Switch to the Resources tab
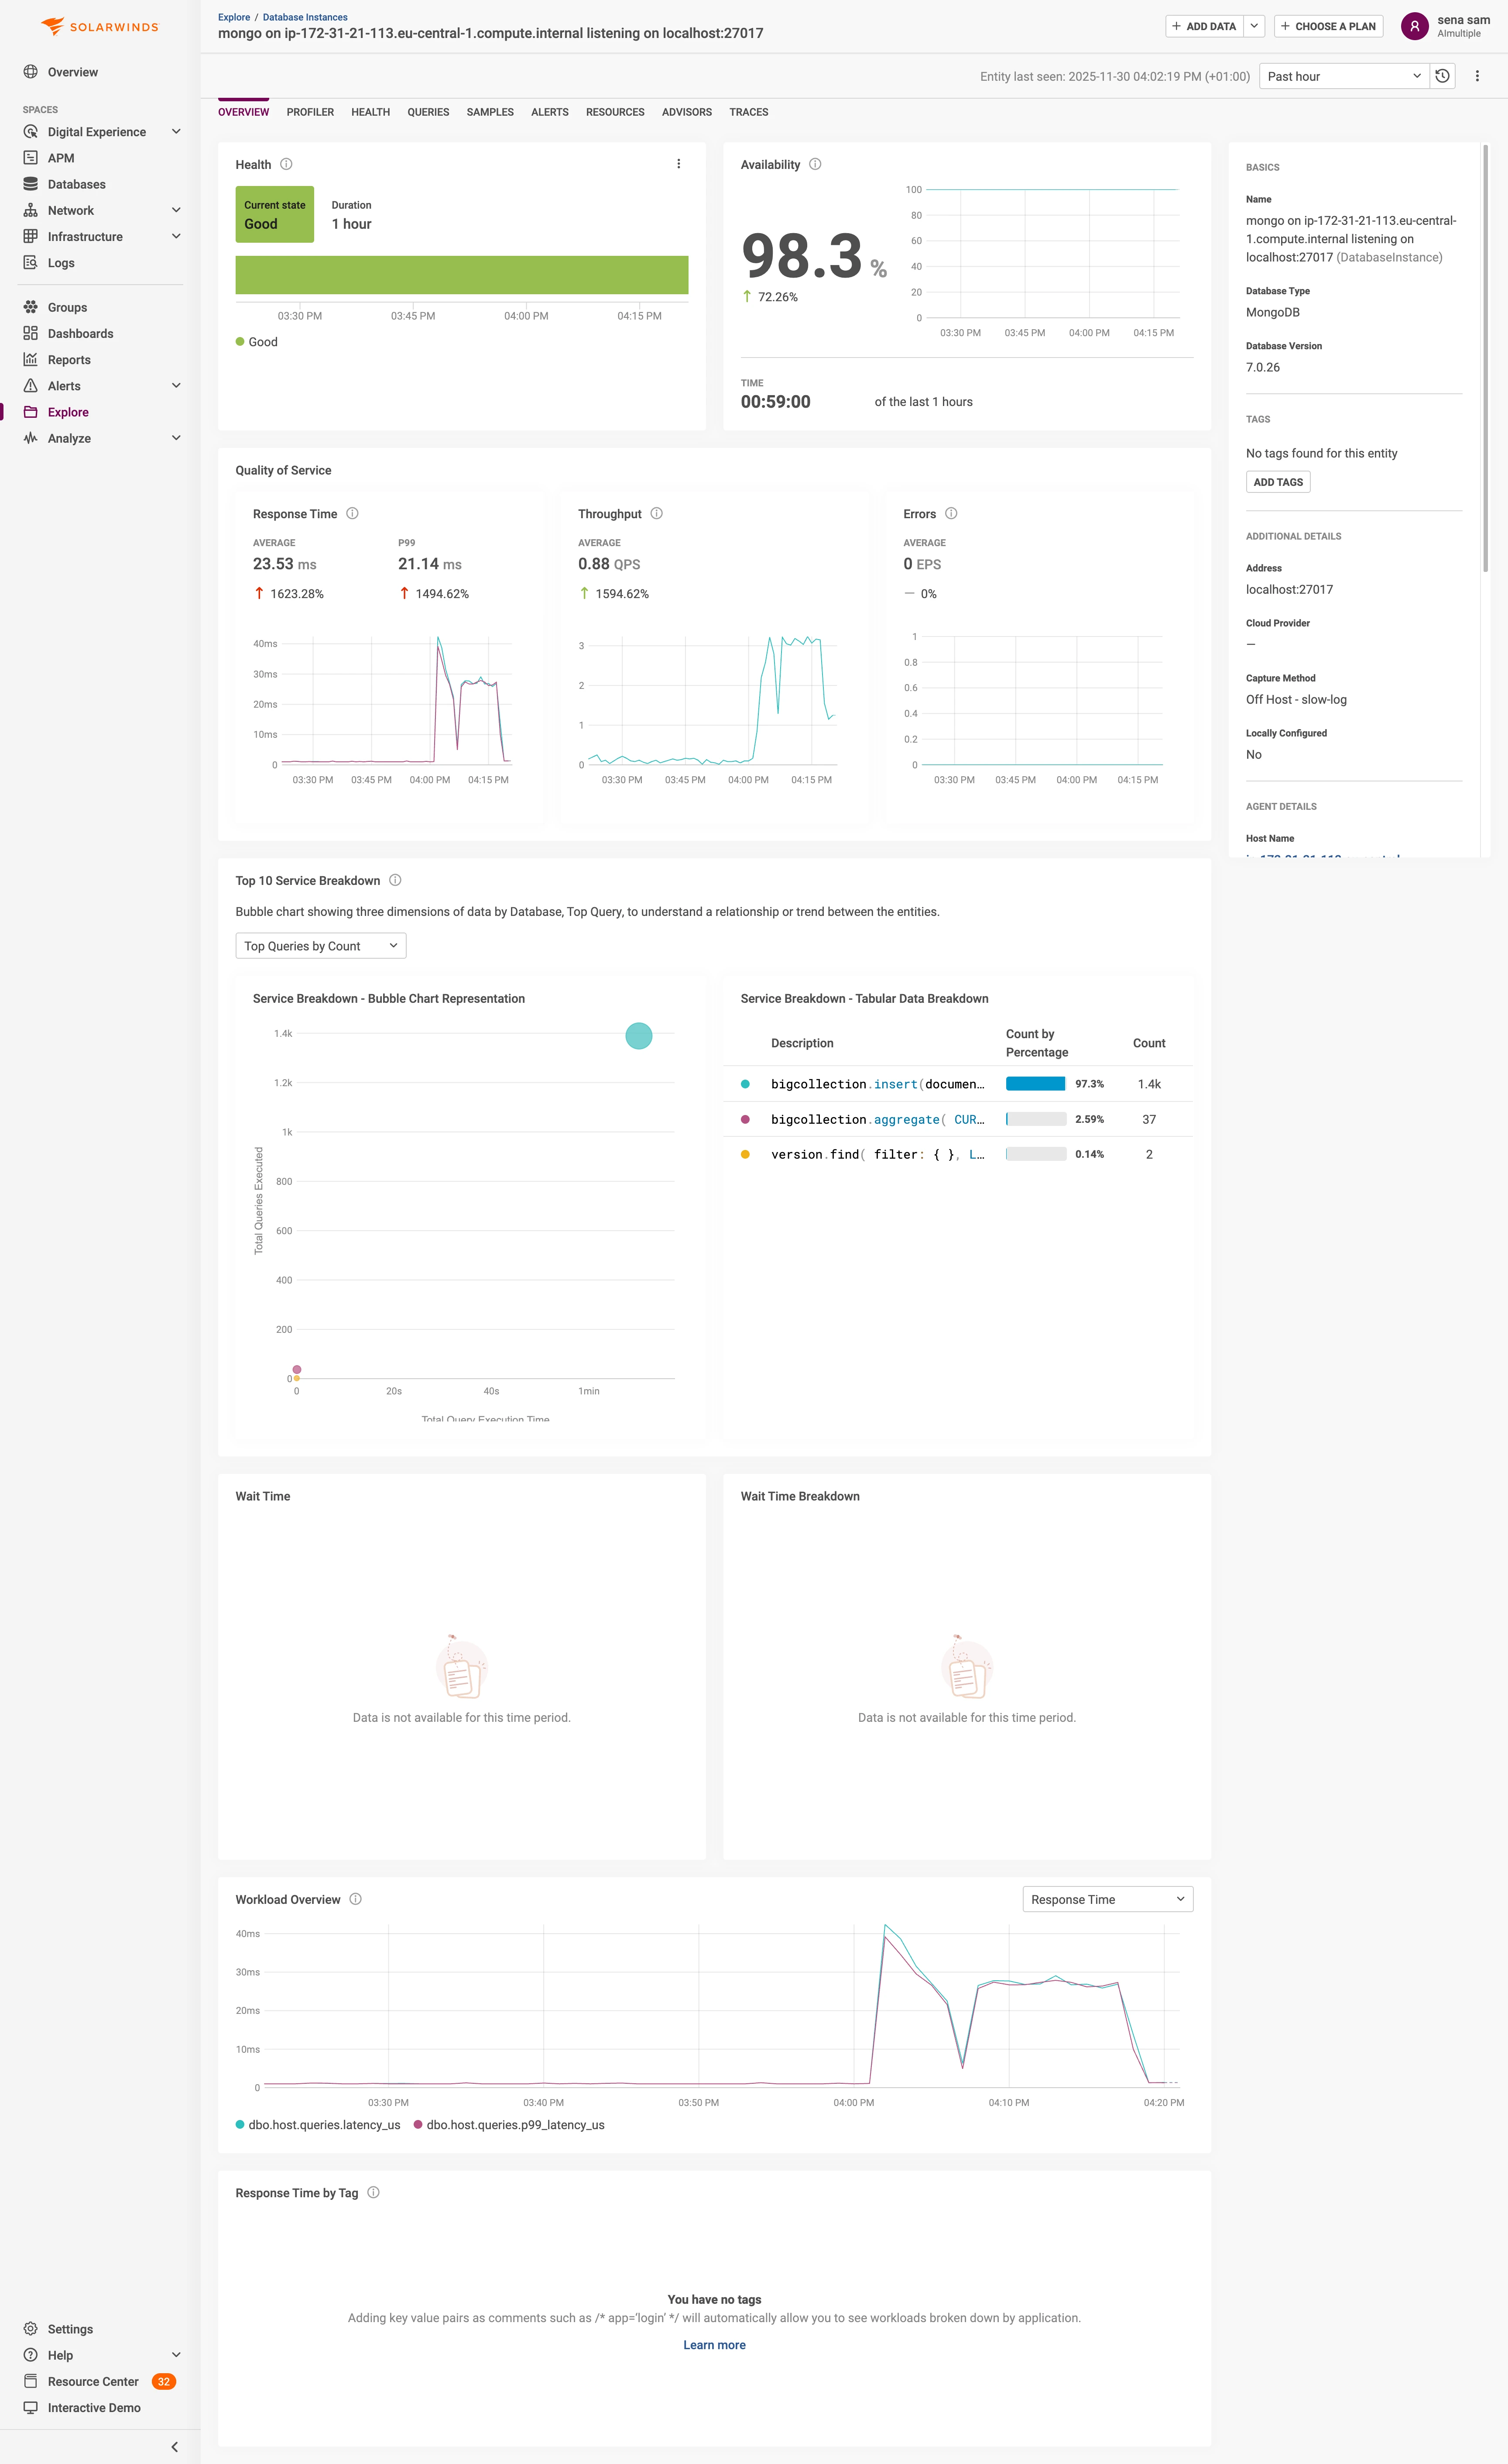1508x2464 pixels. click(x=615, y=112)
